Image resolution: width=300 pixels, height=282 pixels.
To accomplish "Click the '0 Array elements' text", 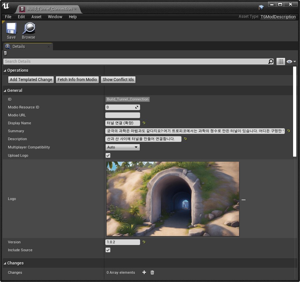I will click(121, 272).
